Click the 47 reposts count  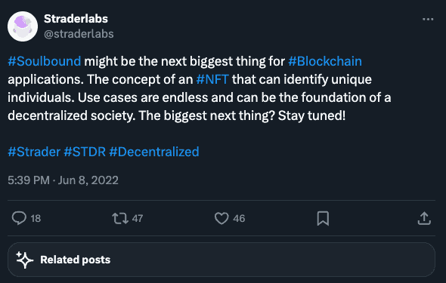138,218
